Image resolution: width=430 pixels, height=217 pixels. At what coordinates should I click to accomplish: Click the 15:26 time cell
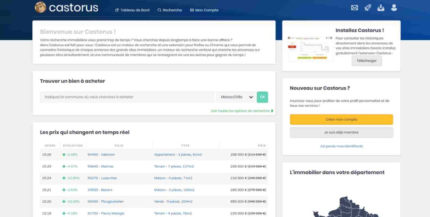point(47,155)
